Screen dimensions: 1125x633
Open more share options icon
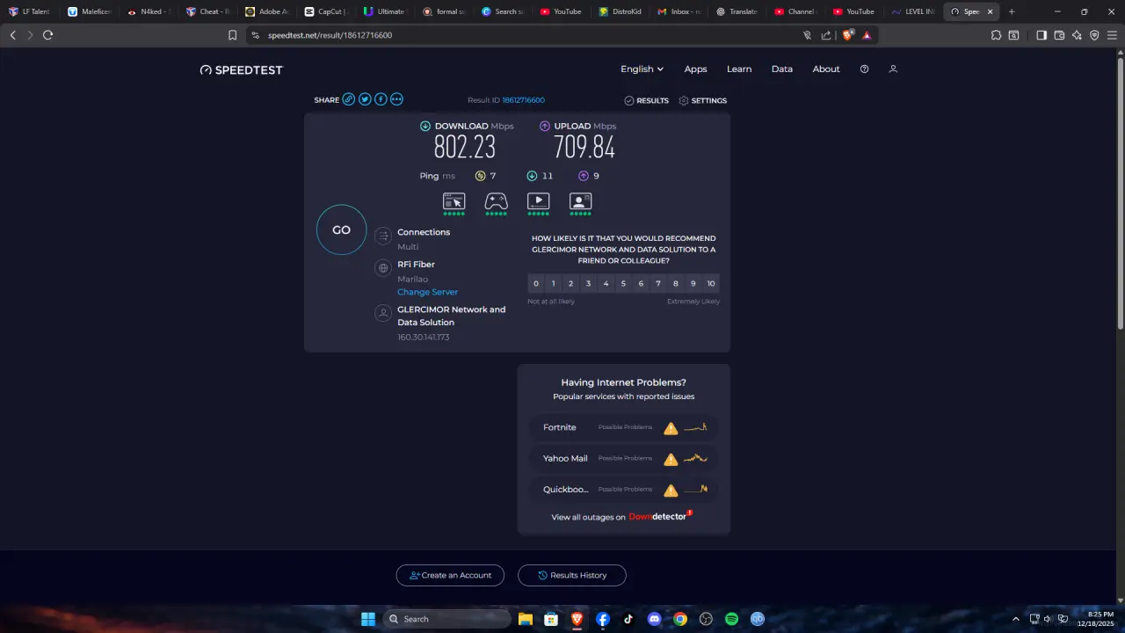click(396, 99)
